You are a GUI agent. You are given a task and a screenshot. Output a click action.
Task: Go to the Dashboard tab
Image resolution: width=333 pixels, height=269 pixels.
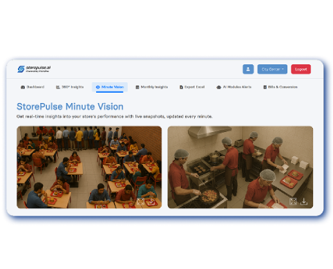click(x=32, y=87)
